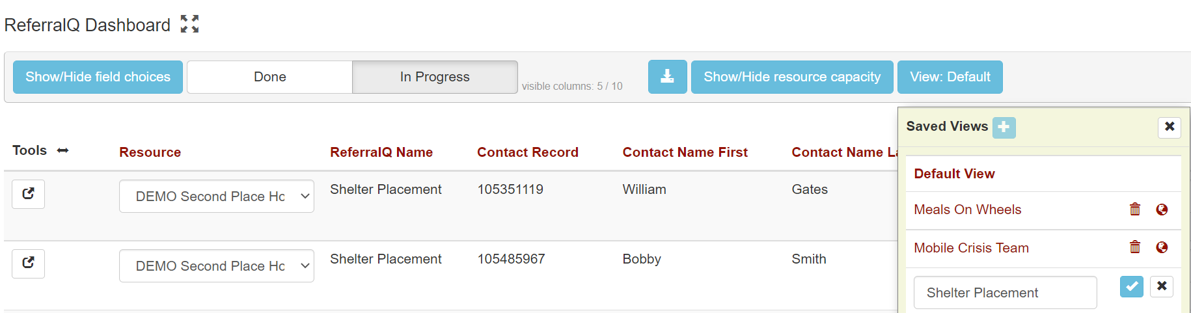Select the In Progress toggle
Viewport: 1191px width, 313px height.
pos(435,77)
